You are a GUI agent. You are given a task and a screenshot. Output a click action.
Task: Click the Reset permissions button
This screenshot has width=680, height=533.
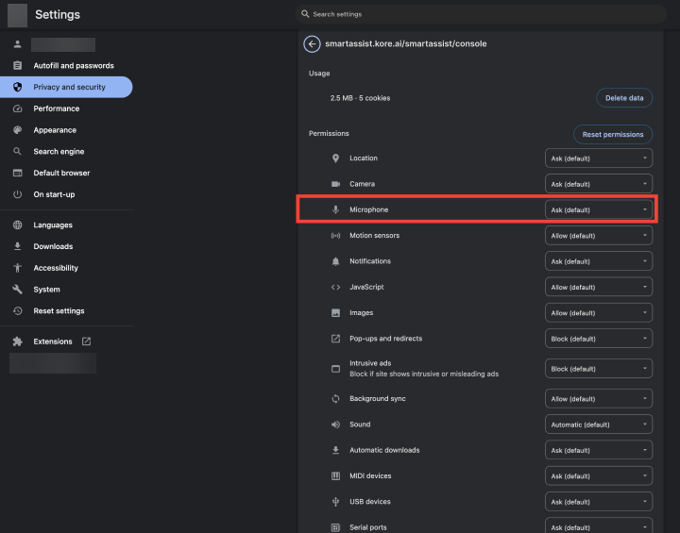[612, 134]
